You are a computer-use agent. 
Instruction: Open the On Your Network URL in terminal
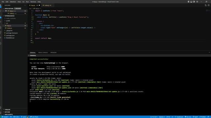(56, 69)
